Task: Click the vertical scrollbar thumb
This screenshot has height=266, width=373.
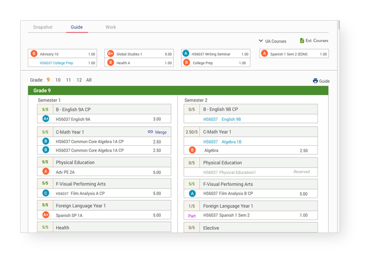Action: tap(338, 25)
